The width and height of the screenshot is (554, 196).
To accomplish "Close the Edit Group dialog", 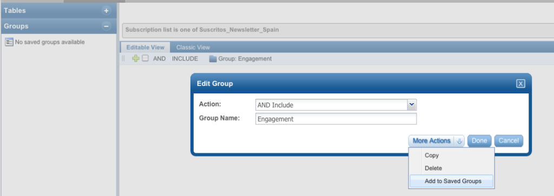I will pyautogui.click(x=520, y=84).
